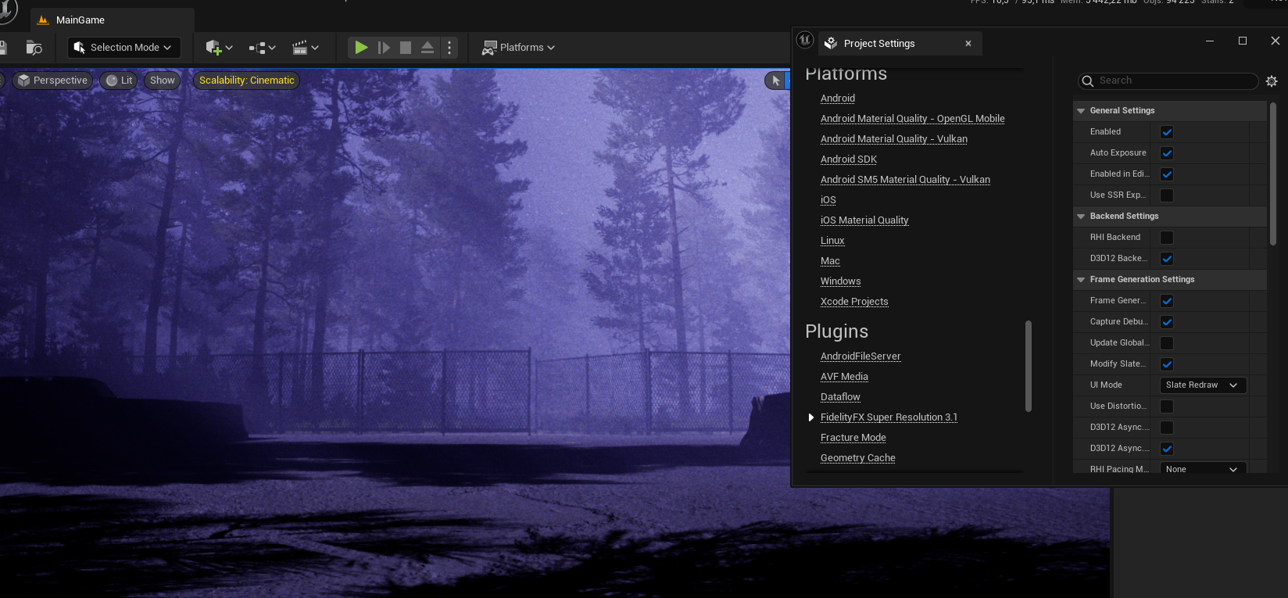1288x598 pixels.
Task: Open the add content cube-plus icon
Action: (x=219, y=48)
